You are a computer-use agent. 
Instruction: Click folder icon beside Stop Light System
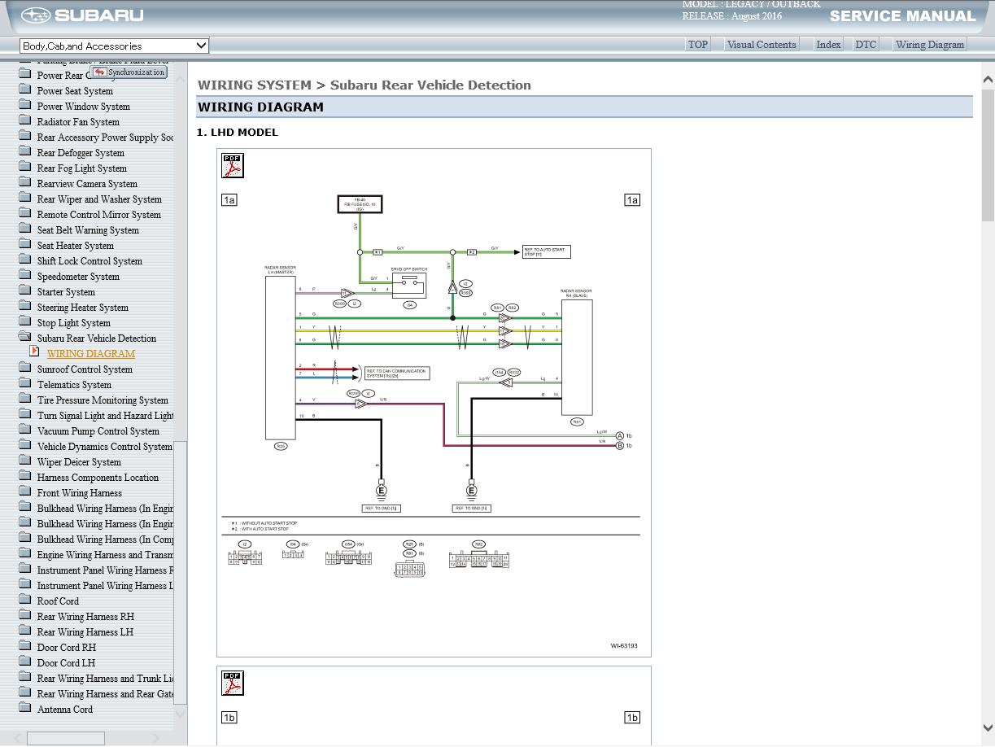tap(24, 322)
